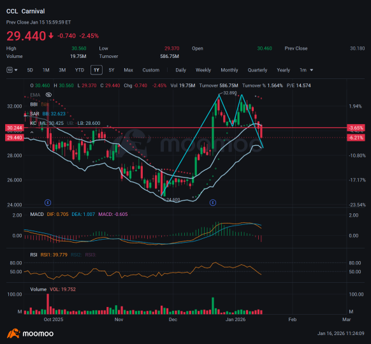Click the Oct 2025 date axis label
371x344 pixels.
click(x=54, y=319)
